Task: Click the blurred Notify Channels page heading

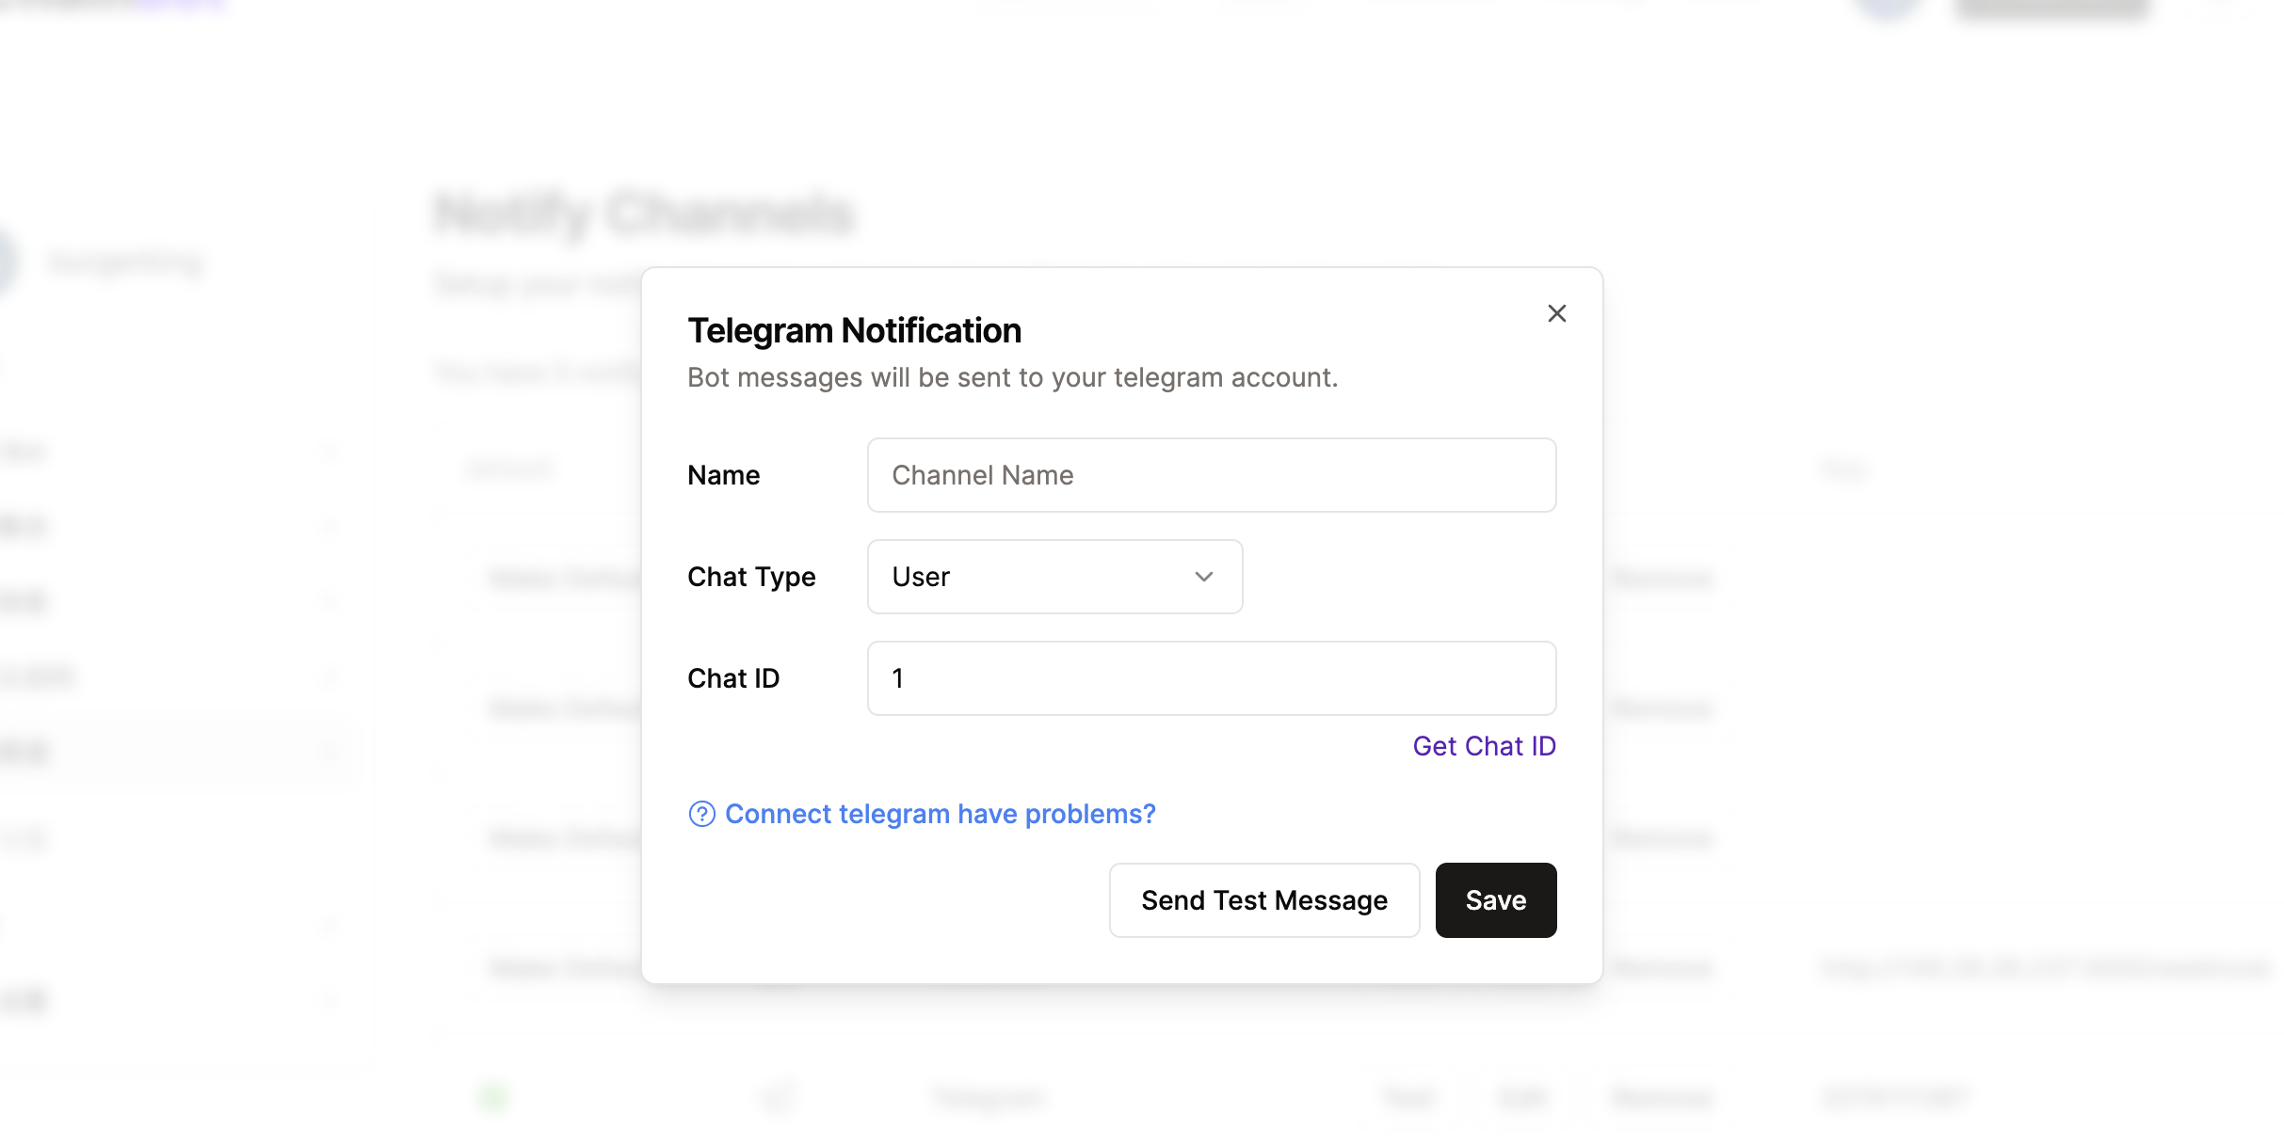Action: coord(643,214)
